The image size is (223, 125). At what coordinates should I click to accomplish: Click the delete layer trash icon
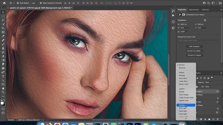click(217, 119)
